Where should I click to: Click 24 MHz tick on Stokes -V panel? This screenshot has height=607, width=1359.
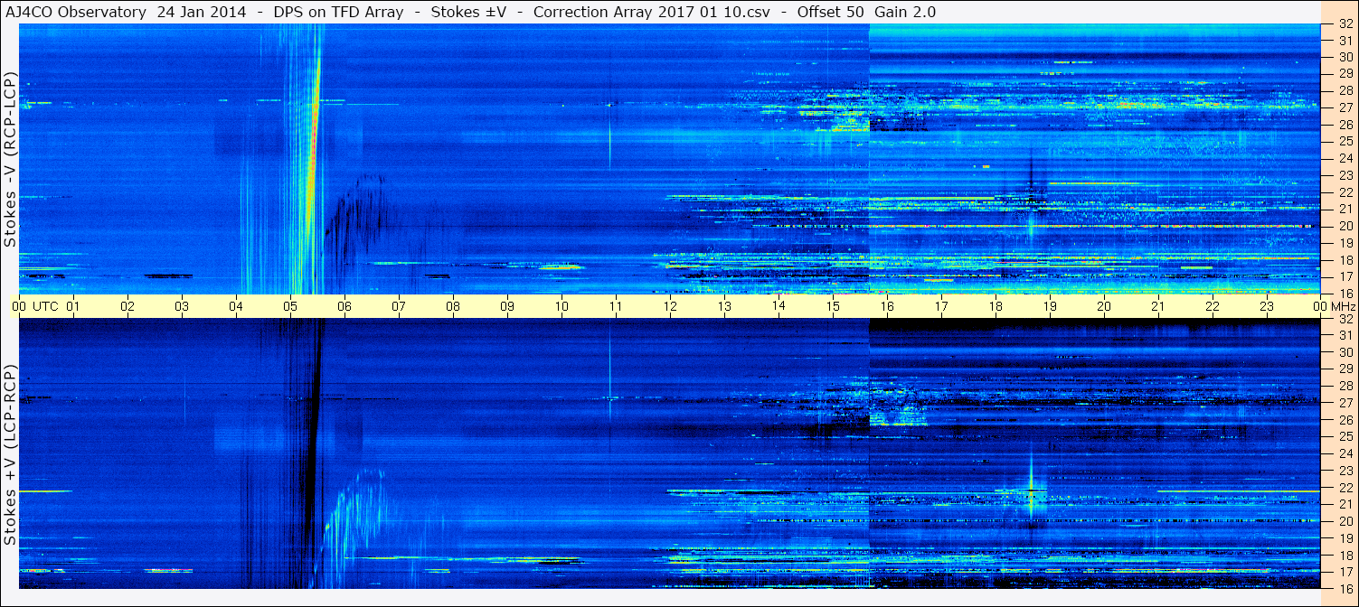point(1345,158)
